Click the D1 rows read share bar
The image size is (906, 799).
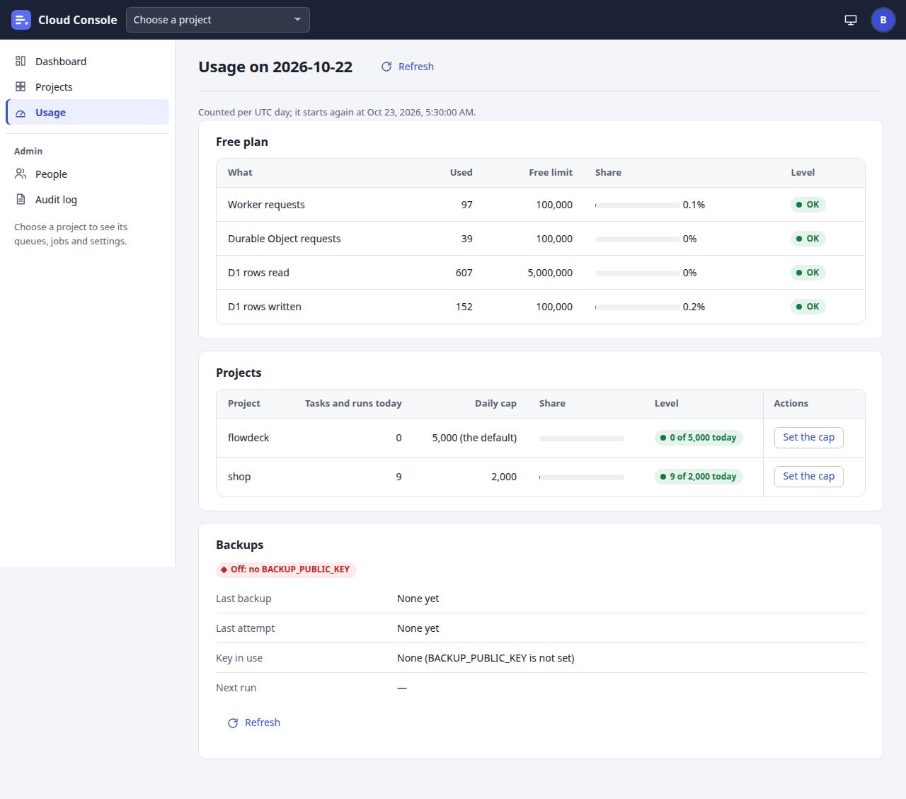[x=638, y=273]
